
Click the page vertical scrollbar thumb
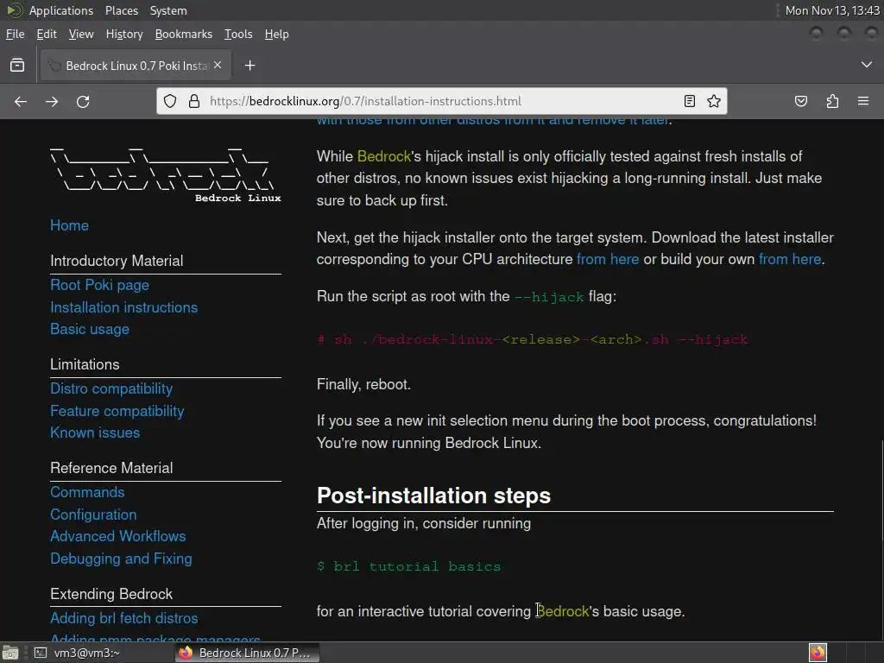tap(881, 490)
